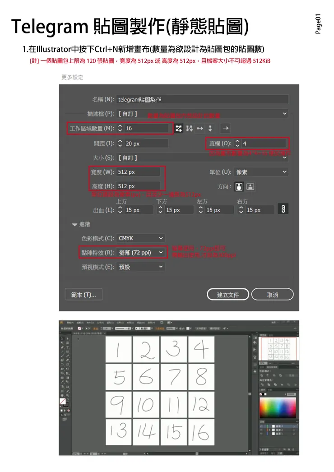Adjust the 左方 left bleed stepper

tap(200, 210)
